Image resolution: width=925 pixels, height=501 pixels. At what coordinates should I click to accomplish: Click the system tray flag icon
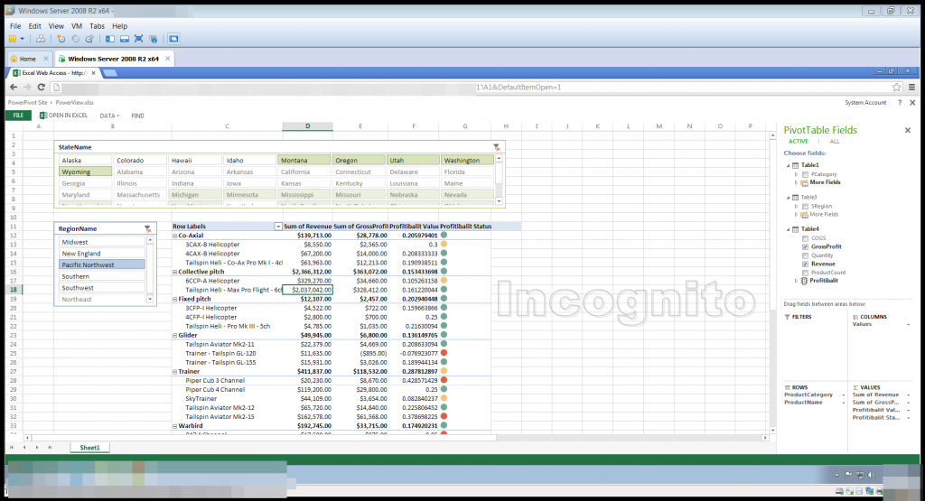(848, 475)
